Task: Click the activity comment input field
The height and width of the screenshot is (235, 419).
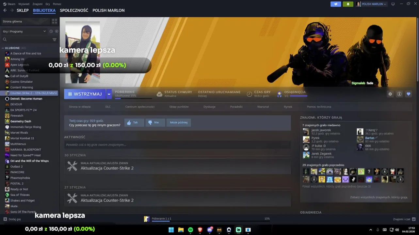Action: (177, 145)
